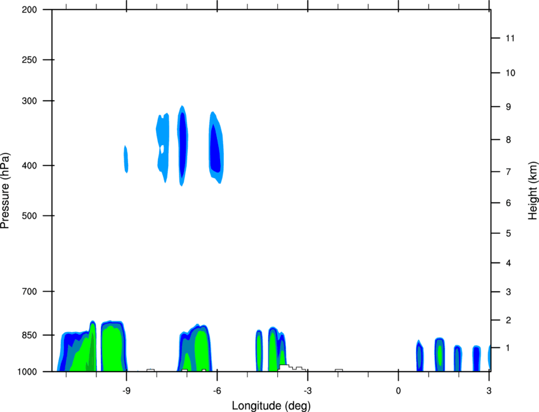Click the -6 longitude tick label

coord(217,391)
